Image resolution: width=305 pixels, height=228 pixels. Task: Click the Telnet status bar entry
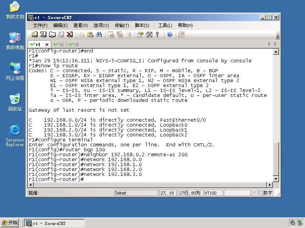(x=136, y=193)
